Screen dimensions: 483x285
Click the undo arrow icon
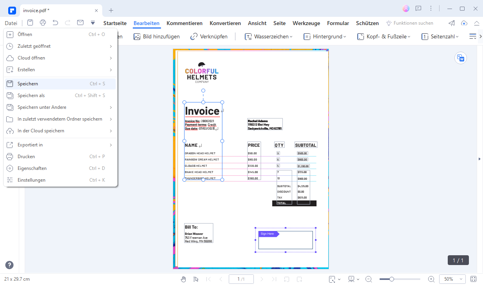click(55, 23)
